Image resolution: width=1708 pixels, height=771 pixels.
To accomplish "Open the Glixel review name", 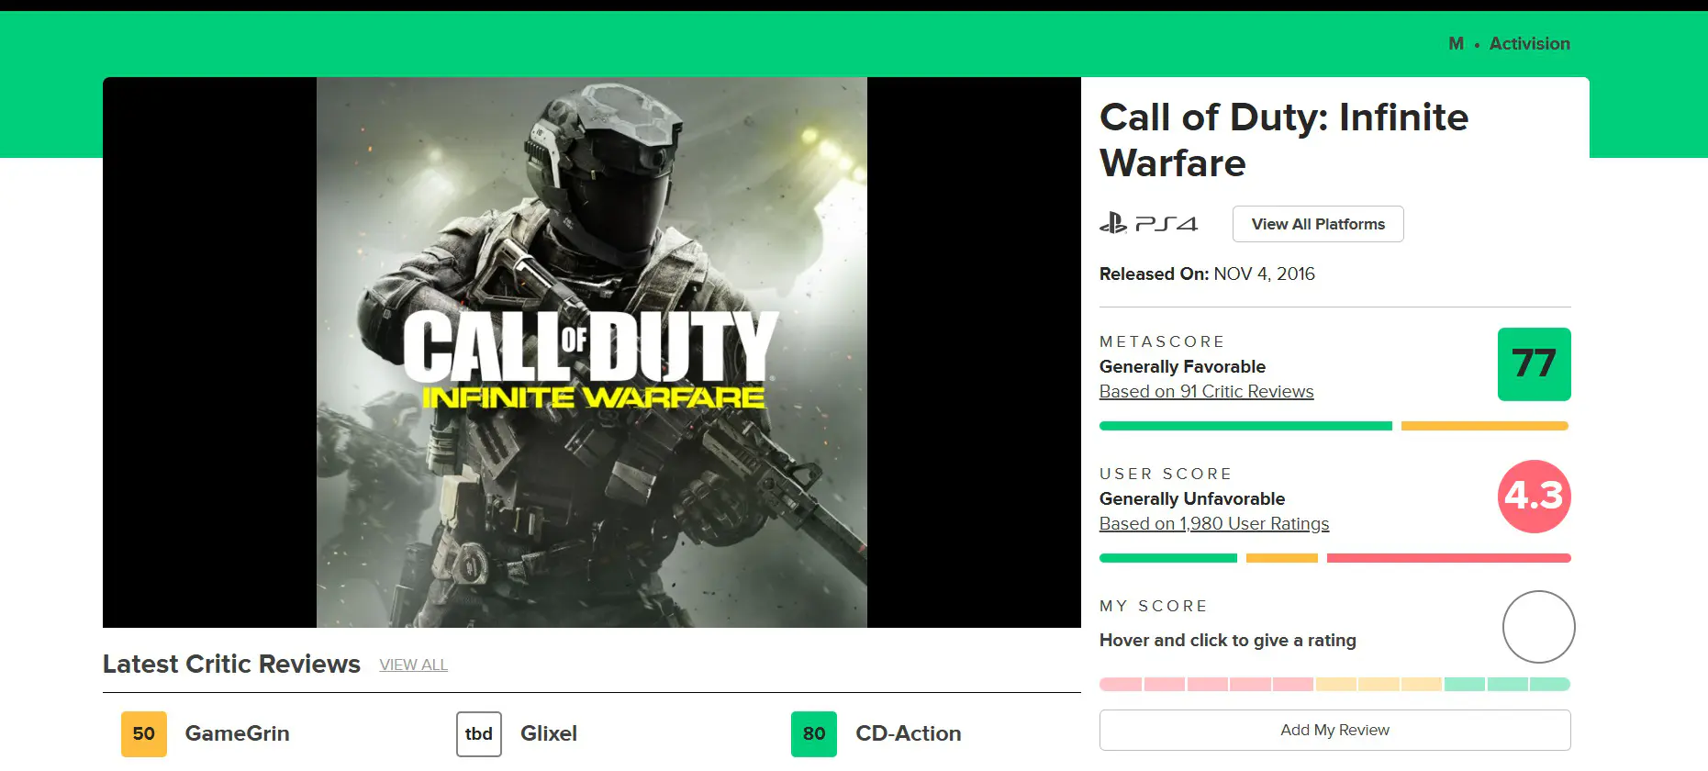I will click(549, 733).
